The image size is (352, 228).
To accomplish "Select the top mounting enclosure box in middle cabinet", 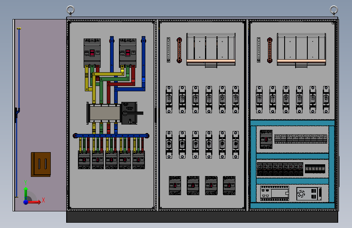I will [x=211, y=49].
